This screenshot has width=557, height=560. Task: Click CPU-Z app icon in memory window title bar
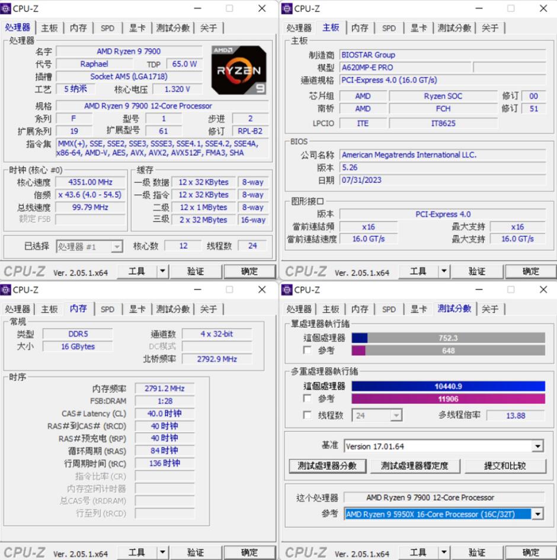coord(6,289)
